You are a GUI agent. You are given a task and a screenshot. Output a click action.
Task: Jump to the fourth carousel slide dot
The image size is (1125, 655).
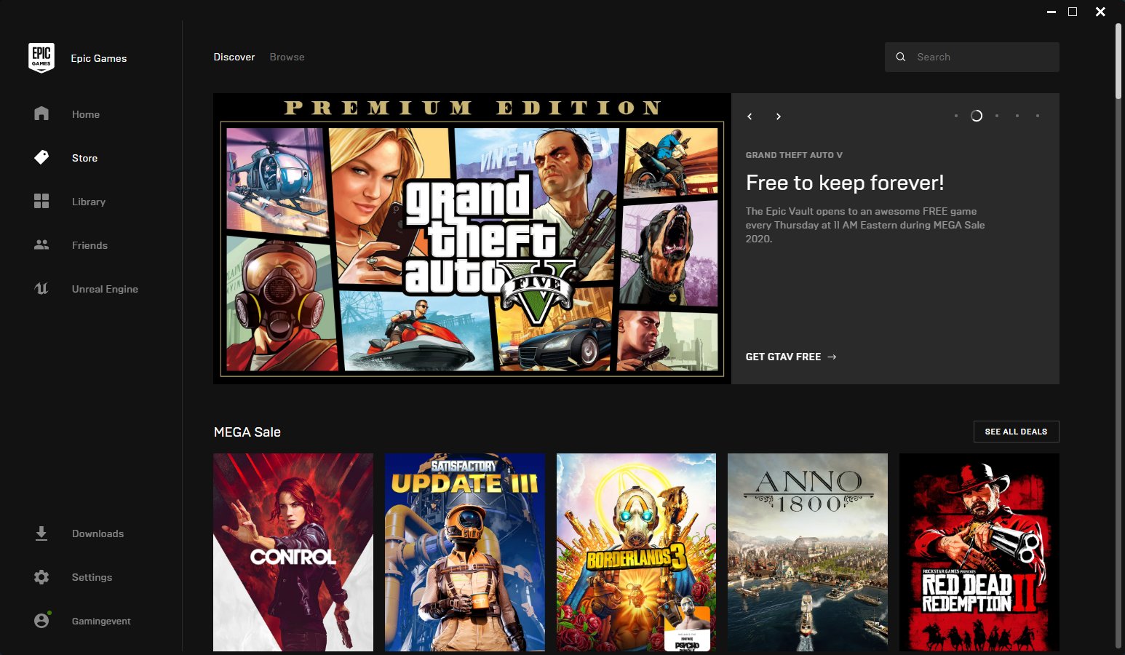(x=1017, y=116)
